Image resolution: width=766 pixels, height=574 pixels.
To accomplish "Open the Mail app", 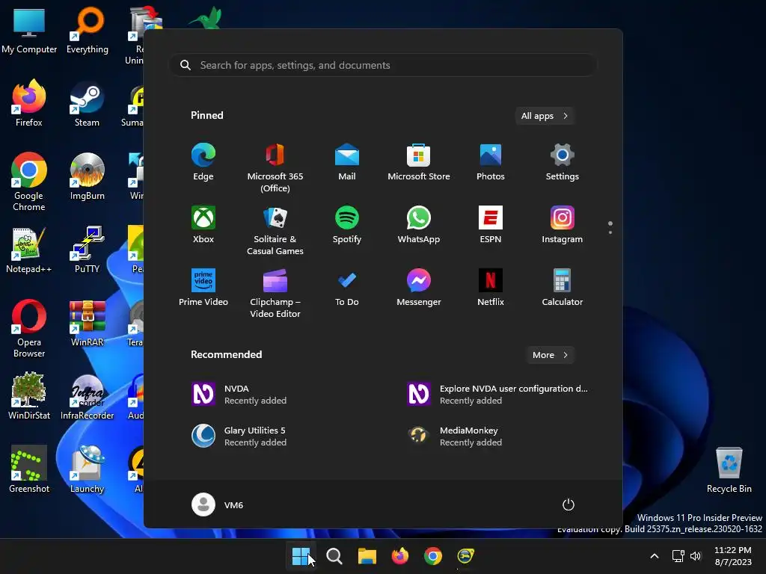I will click(347, 162).
